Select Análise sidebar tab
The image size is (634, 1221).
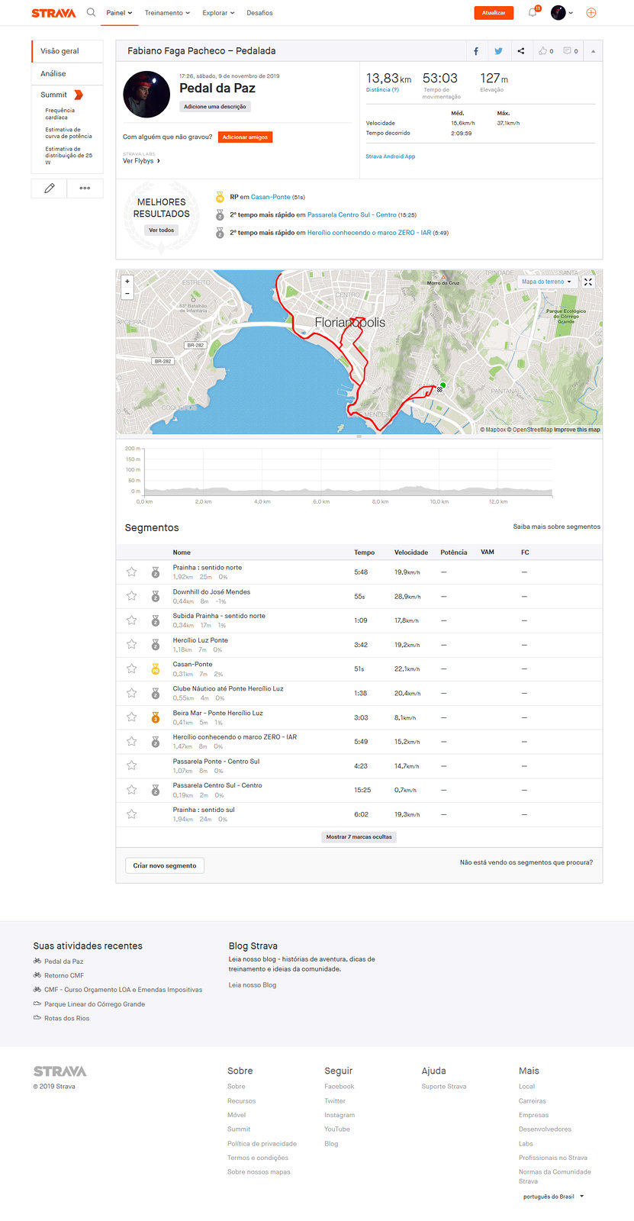tap(67, 73)
